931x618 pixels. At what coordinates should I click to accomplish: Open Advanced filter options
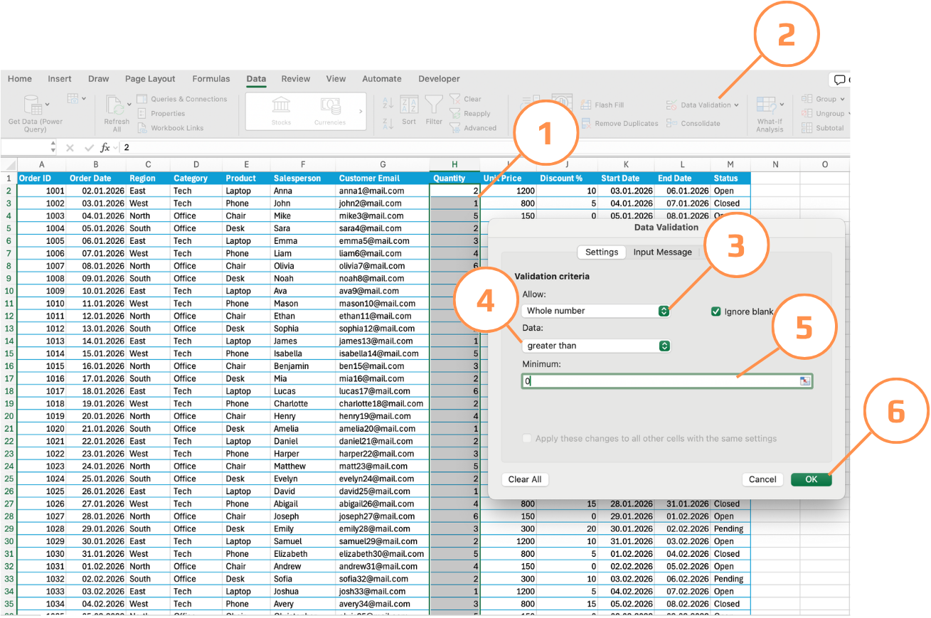tap(473, 128)
